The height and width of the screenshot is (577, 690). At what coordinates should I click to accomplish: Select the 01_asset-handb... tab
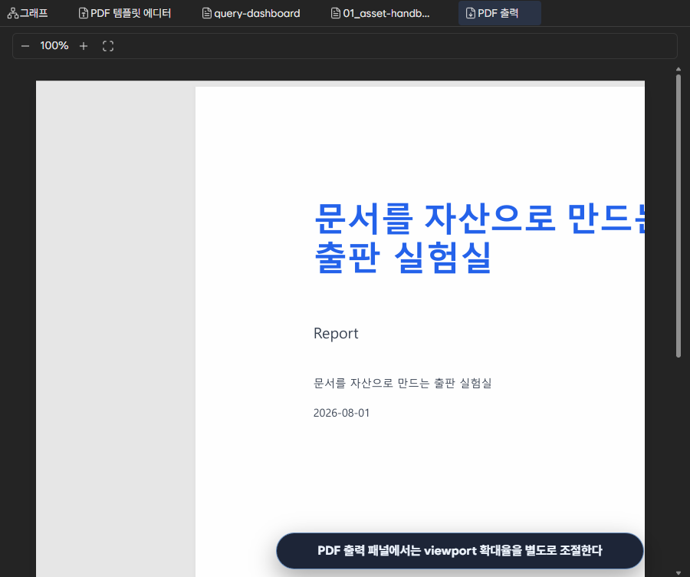(x=380, y=13)
